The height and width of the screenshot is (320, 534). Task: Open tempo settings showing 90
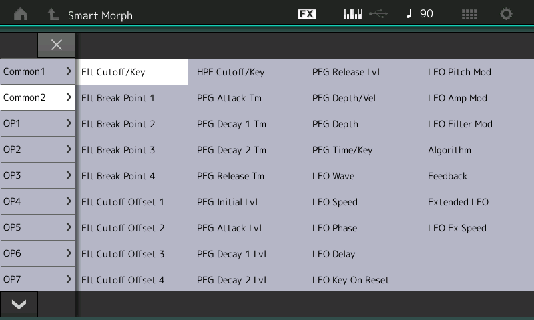[419, 14]
